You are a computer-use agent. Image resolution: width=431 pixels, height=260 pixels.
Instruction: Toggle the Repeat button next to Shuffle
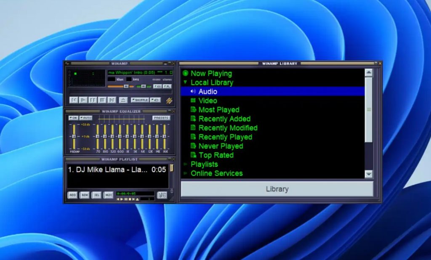click(156, 100)
